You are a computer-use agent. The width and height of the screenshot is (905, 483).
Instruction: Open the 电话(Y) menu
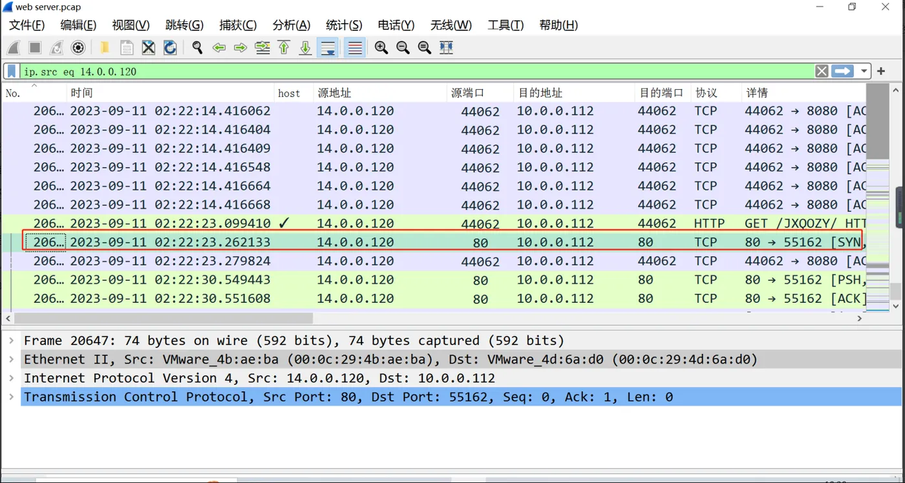(396, 25)
